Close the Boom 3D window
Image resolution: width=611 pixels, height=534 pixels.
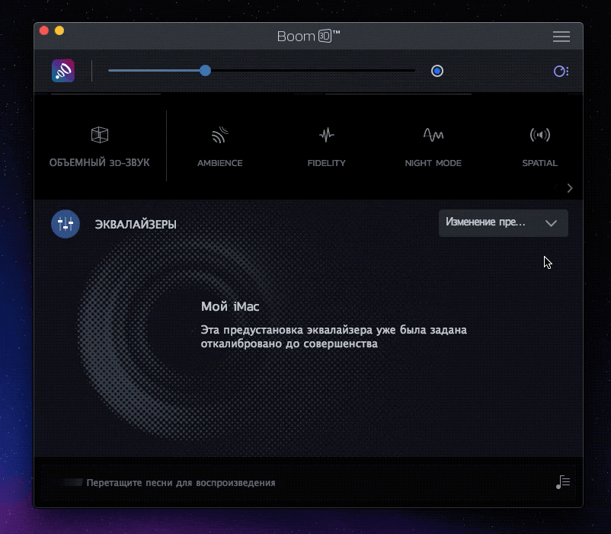click(x=44, y=30)
